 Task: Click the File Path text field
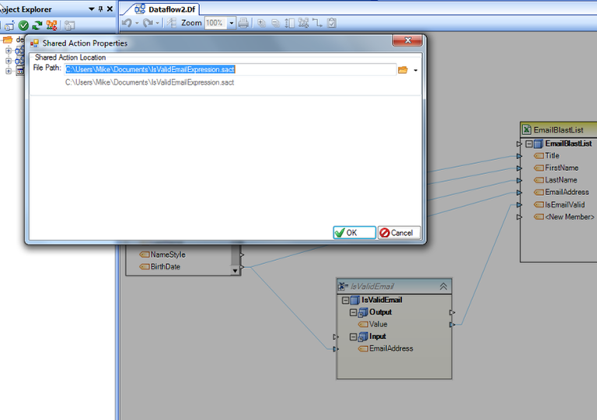pos(230,69)
